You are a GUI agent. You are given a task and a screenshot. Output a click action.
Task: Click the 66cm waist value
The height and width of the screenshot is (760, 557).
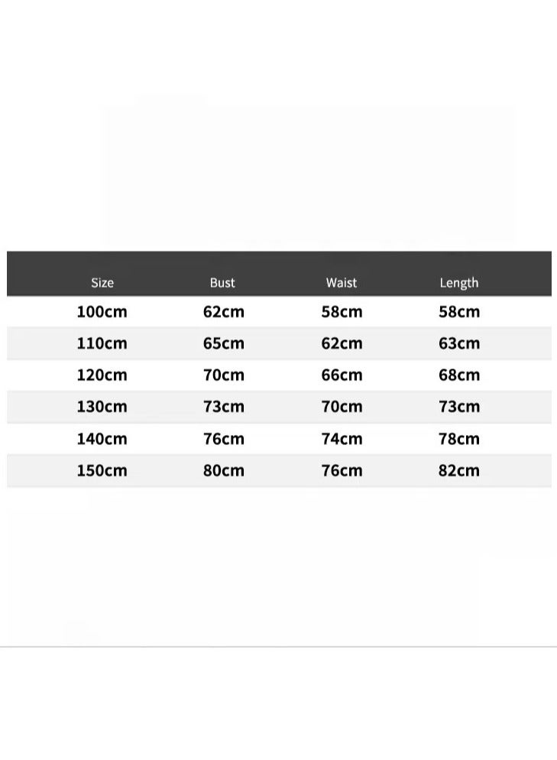point(342,375)
